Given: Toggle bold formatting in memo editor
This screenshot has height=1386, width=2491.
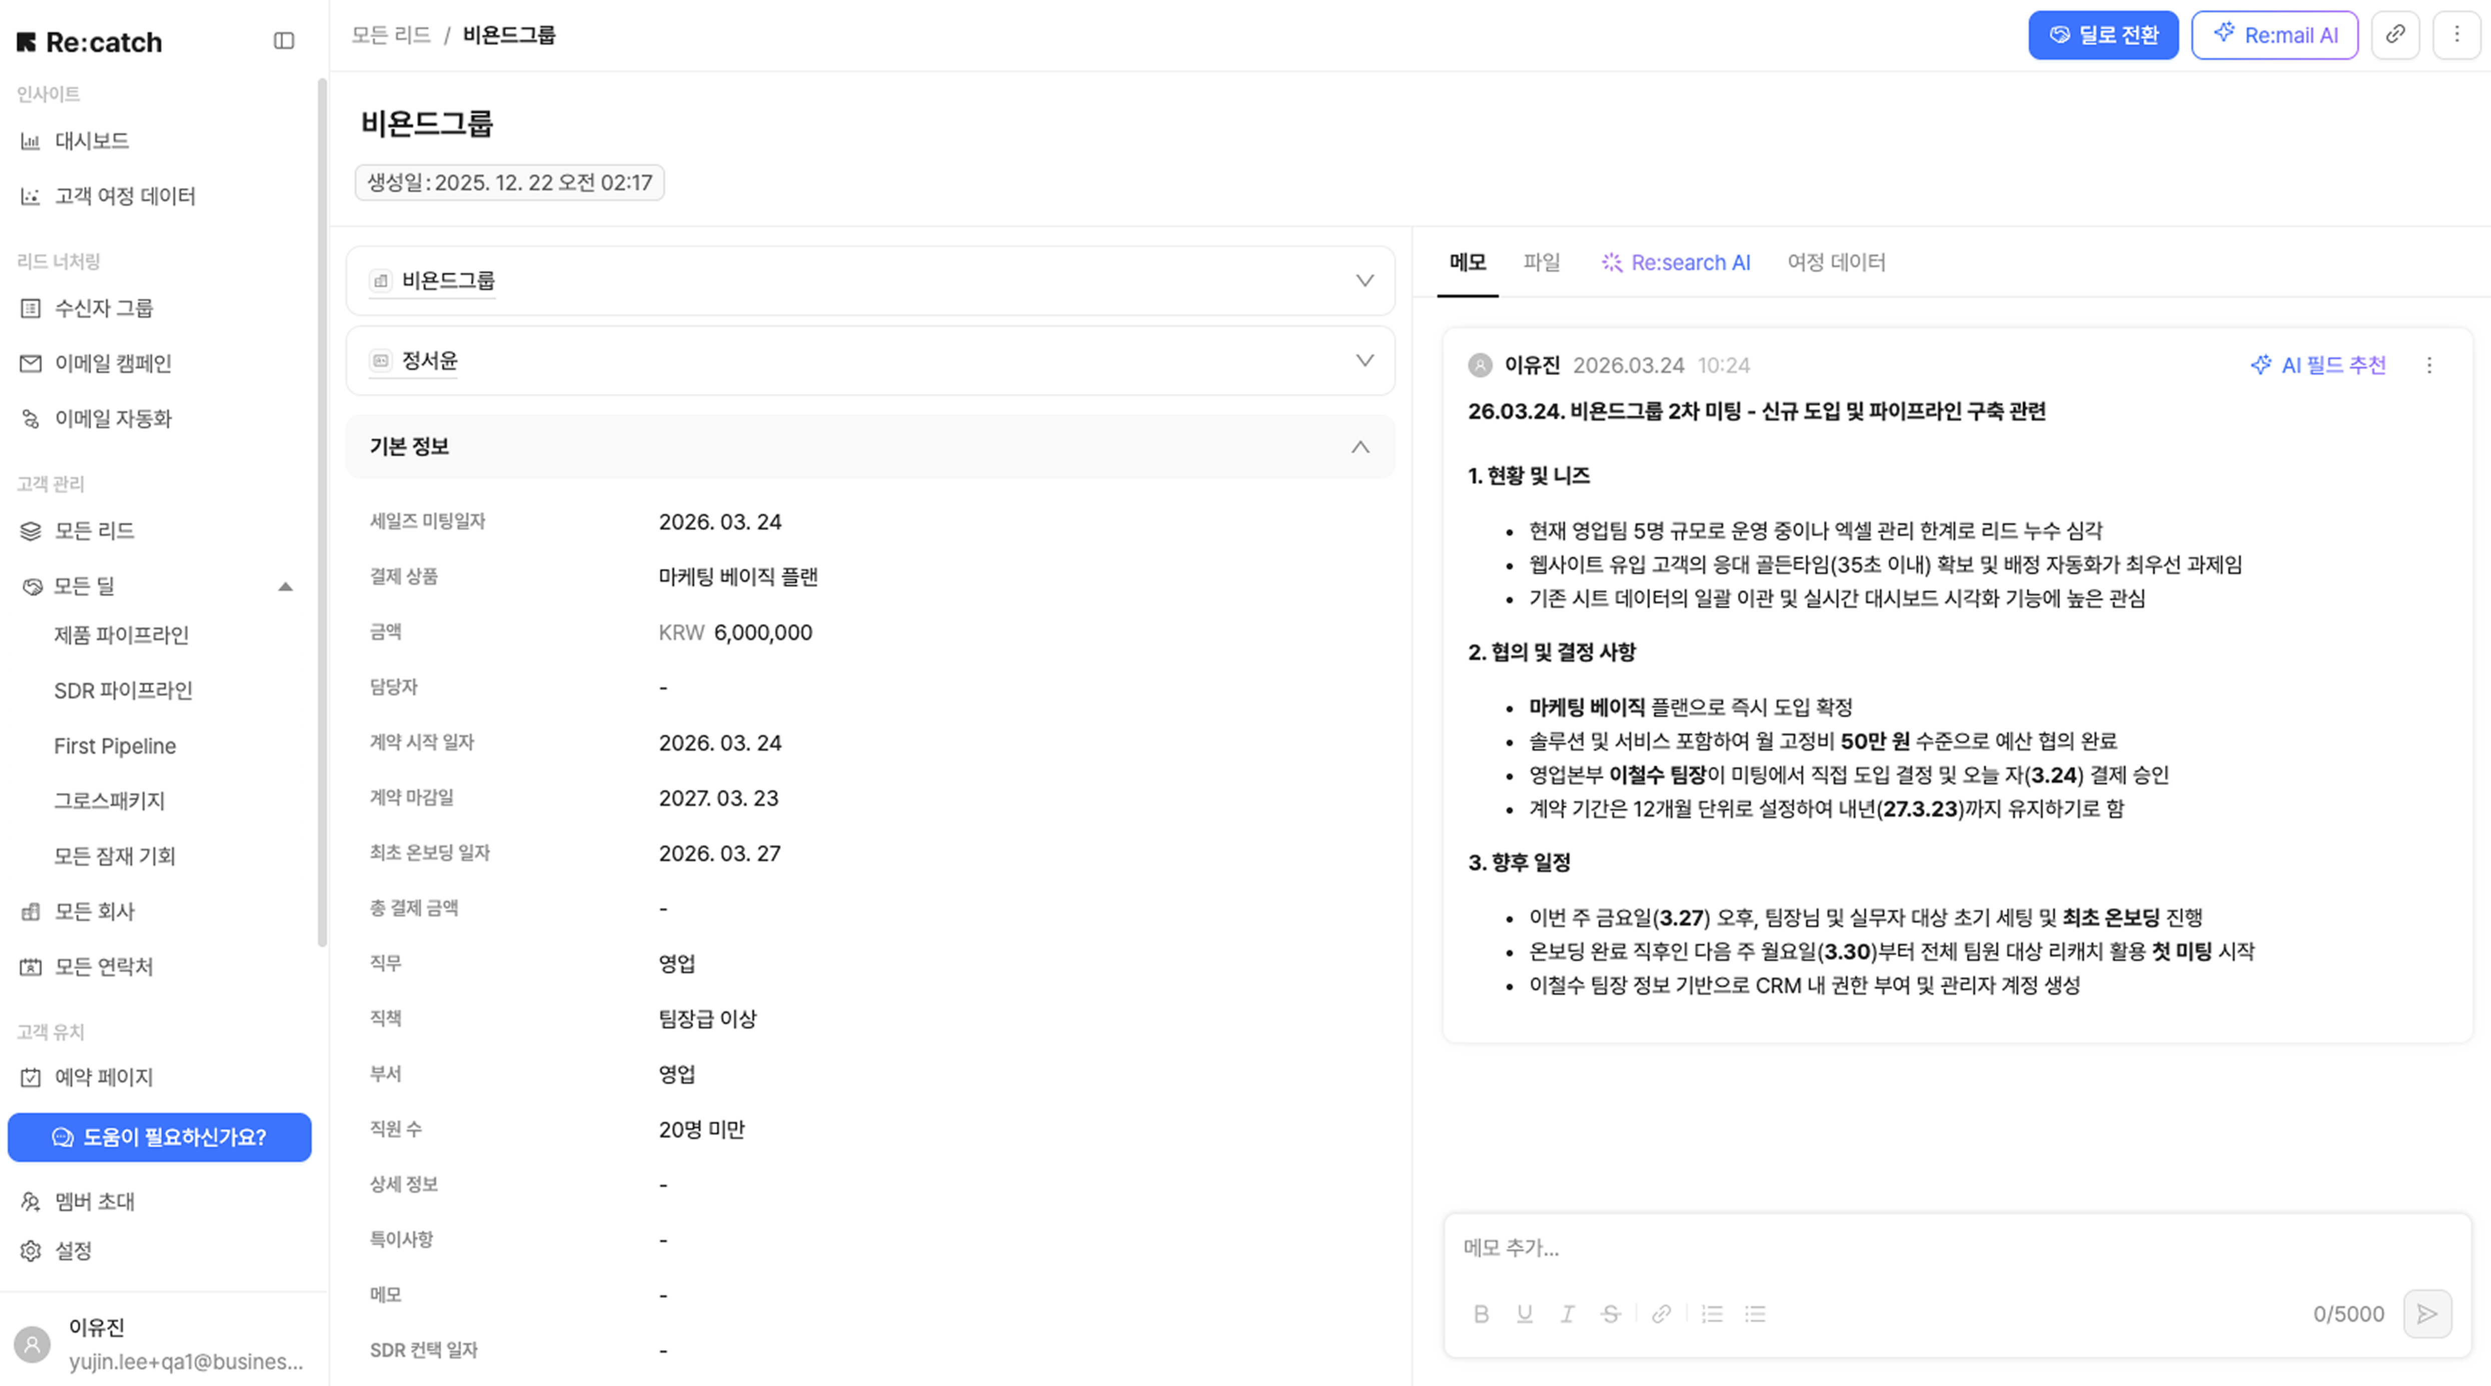Looking at the screenshot, I should pos(1481,1313).
